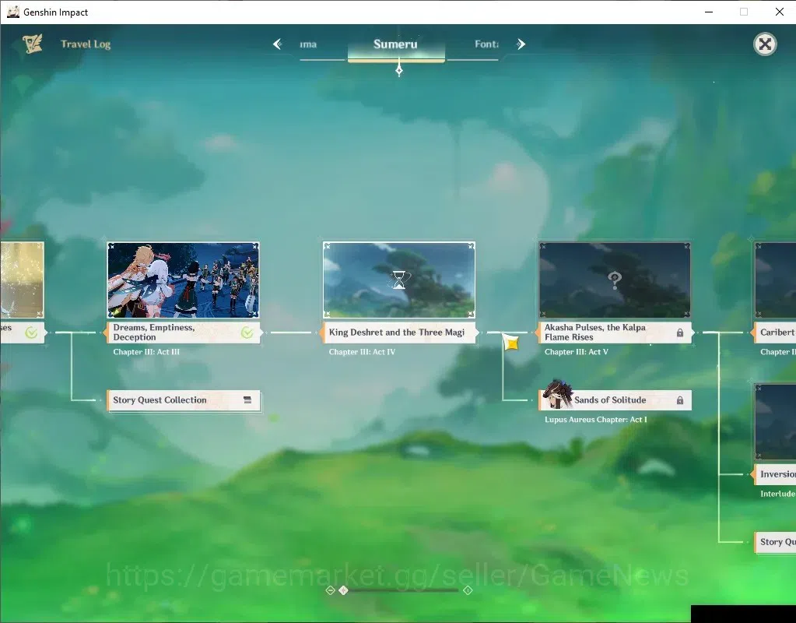Click 'Lupus Aureus Chapter: Act I' text

(596, 420)
